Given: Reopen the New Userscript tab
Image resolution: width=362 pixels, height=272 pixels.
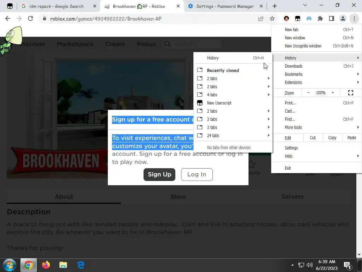Looking at the screenshot, I should point(233,103).
